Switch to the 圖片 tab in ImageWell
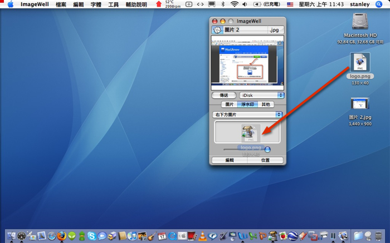This screenshot has width=390, height=243. (x=230, y=104)
